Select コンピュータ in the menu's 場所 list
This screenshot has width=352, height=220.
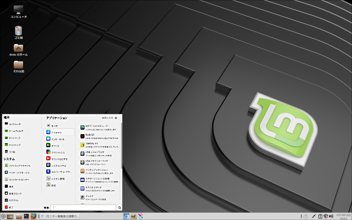(13, 124)
